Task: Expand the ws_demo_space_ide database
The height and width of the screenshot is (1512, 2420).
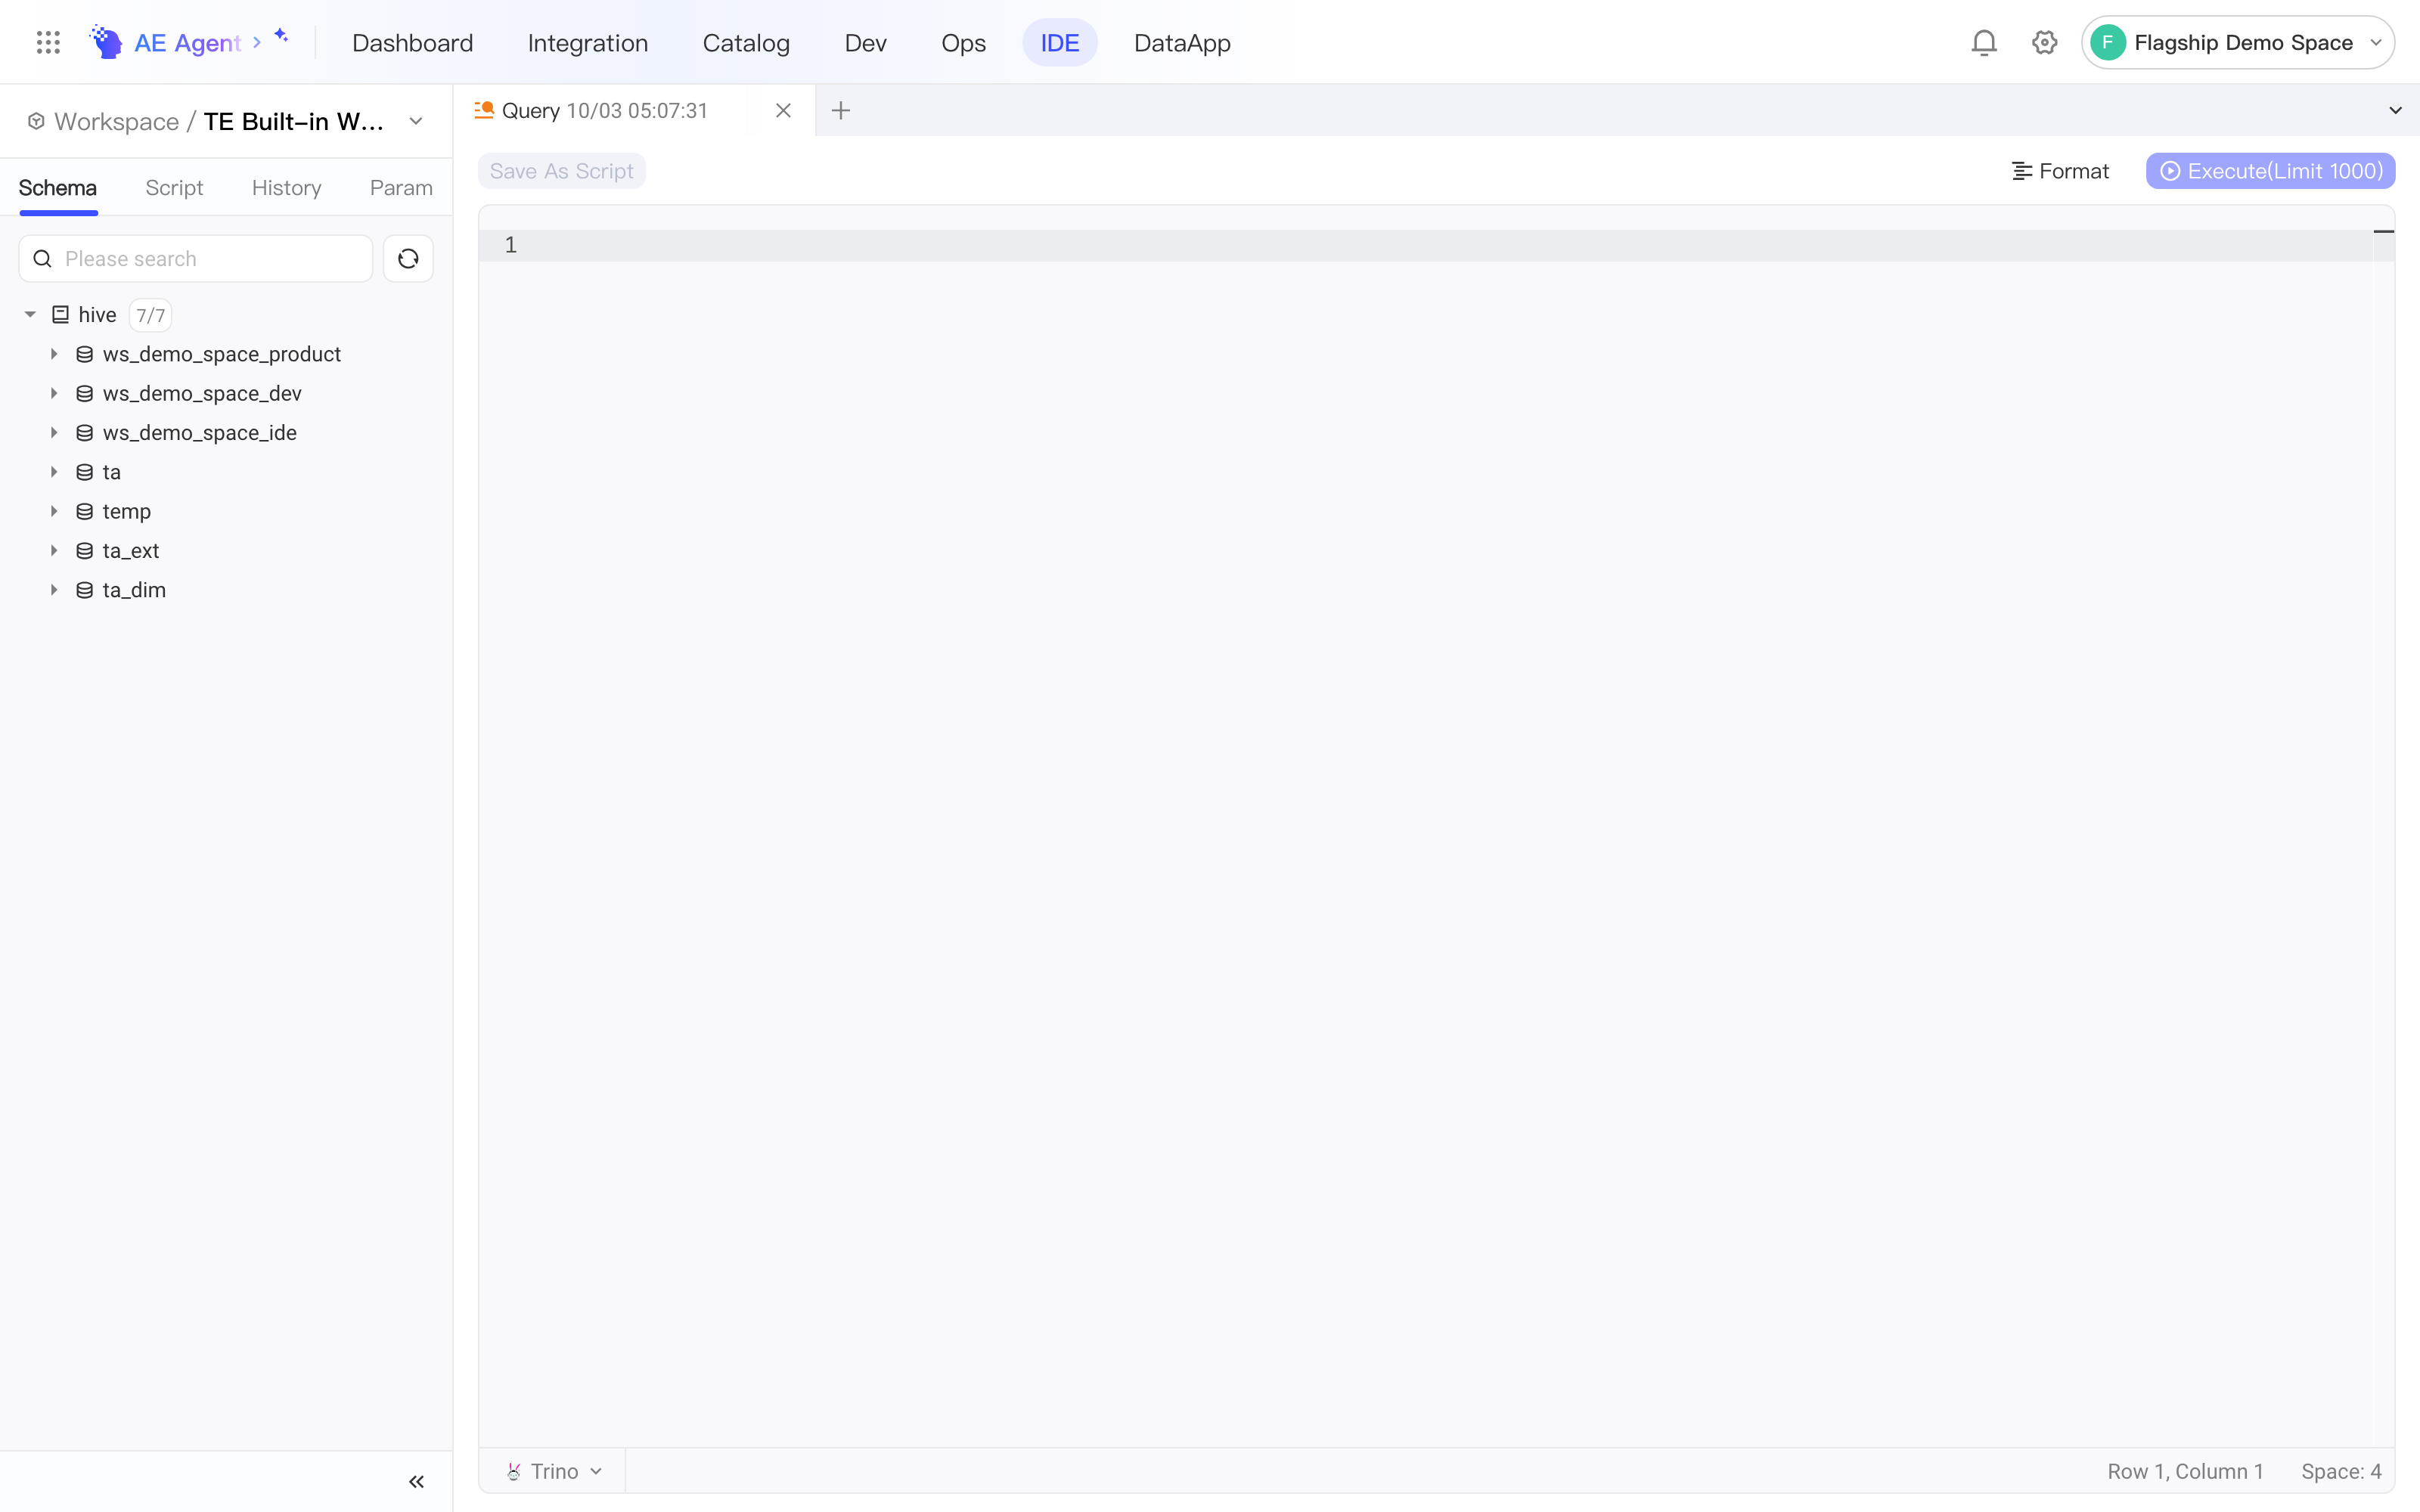Action: click(x=54, y=433)
